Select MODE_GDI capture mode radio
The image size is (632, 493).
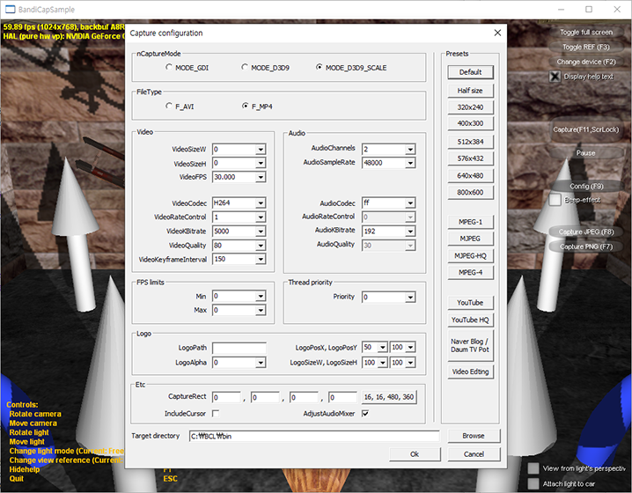[169, 67]
